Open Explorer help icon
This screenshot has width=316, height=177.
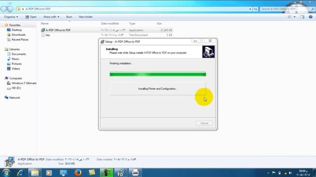coord(311,17)
